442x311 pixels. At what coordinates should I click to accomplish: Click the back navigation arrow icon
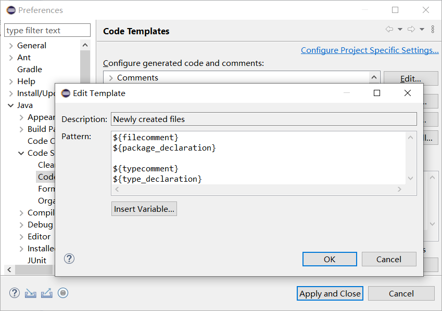389,30
